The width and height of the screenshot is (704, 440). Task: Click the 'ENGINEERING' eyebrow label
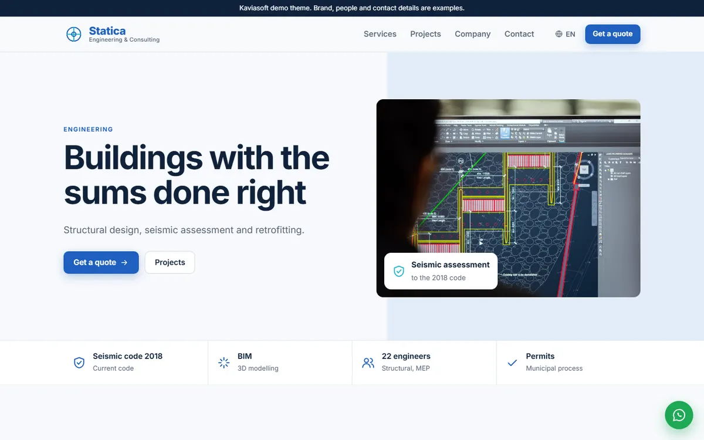88,130
